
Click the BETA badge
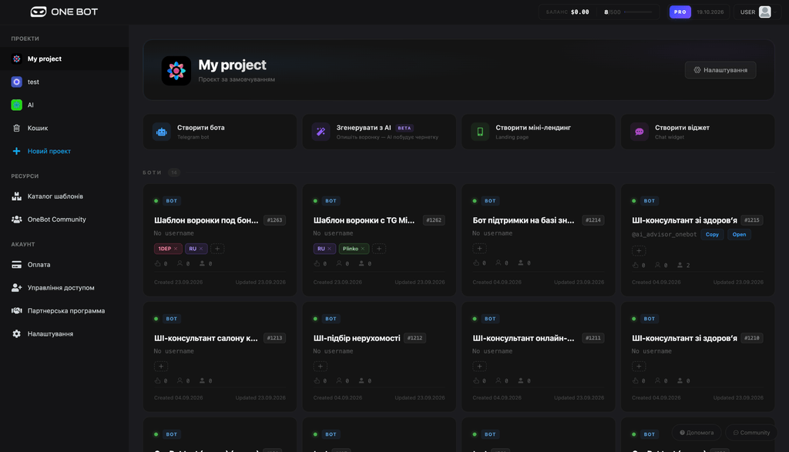pyautogui.click(x=404, y=129)
